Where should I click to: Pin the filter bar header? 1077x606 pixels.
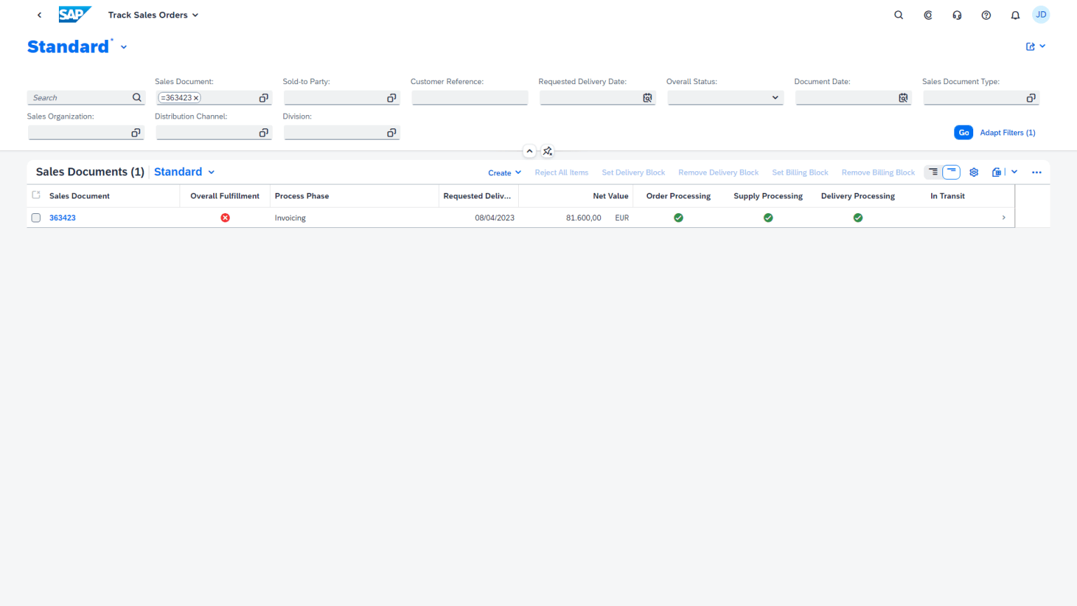tap(548, 151)
